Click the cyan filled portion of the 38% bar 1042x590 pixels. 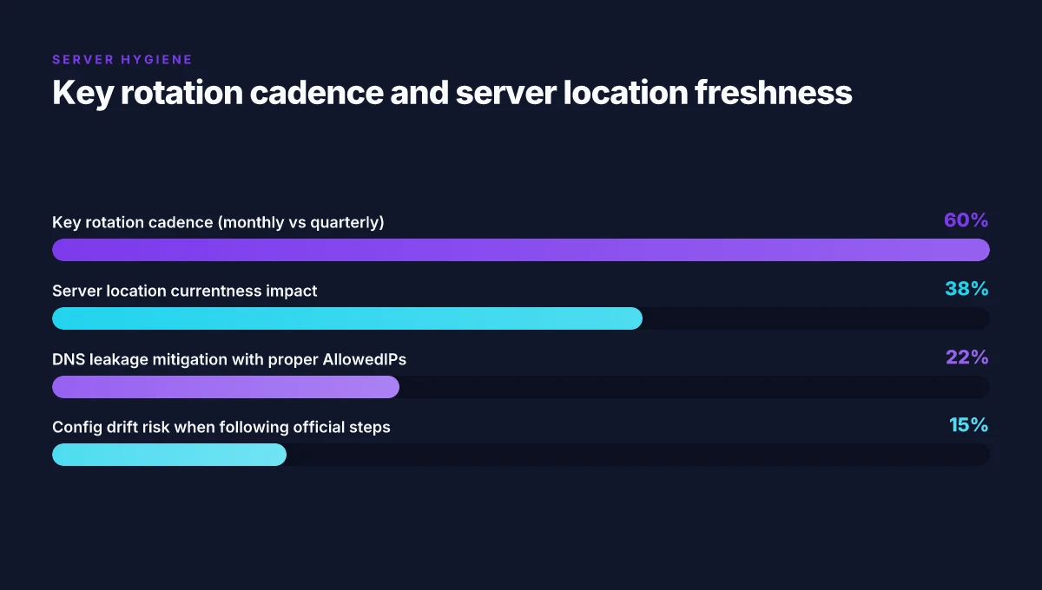(347, 318)
